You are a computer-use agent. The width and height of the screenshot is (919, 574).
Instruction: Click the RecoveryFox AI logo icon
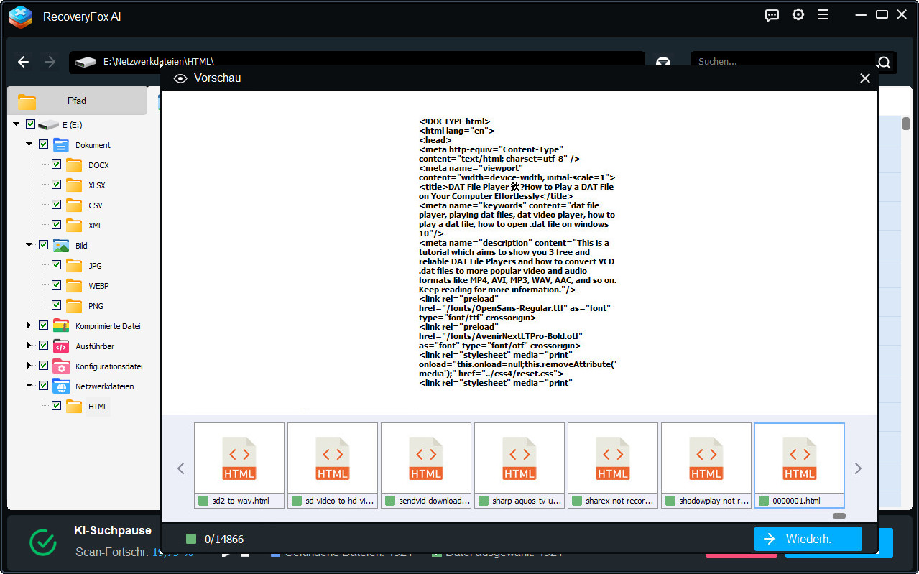[x=21, y=17]
